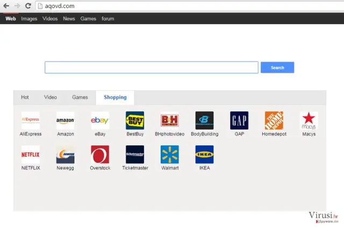344x227 pixels.
Task: Open the Amazon shortcut icon
Action: coord(66,121)
